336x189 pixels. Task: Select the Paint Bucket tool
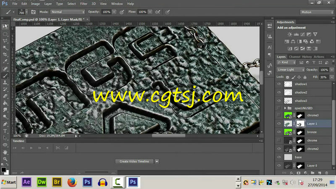(5, 103)
